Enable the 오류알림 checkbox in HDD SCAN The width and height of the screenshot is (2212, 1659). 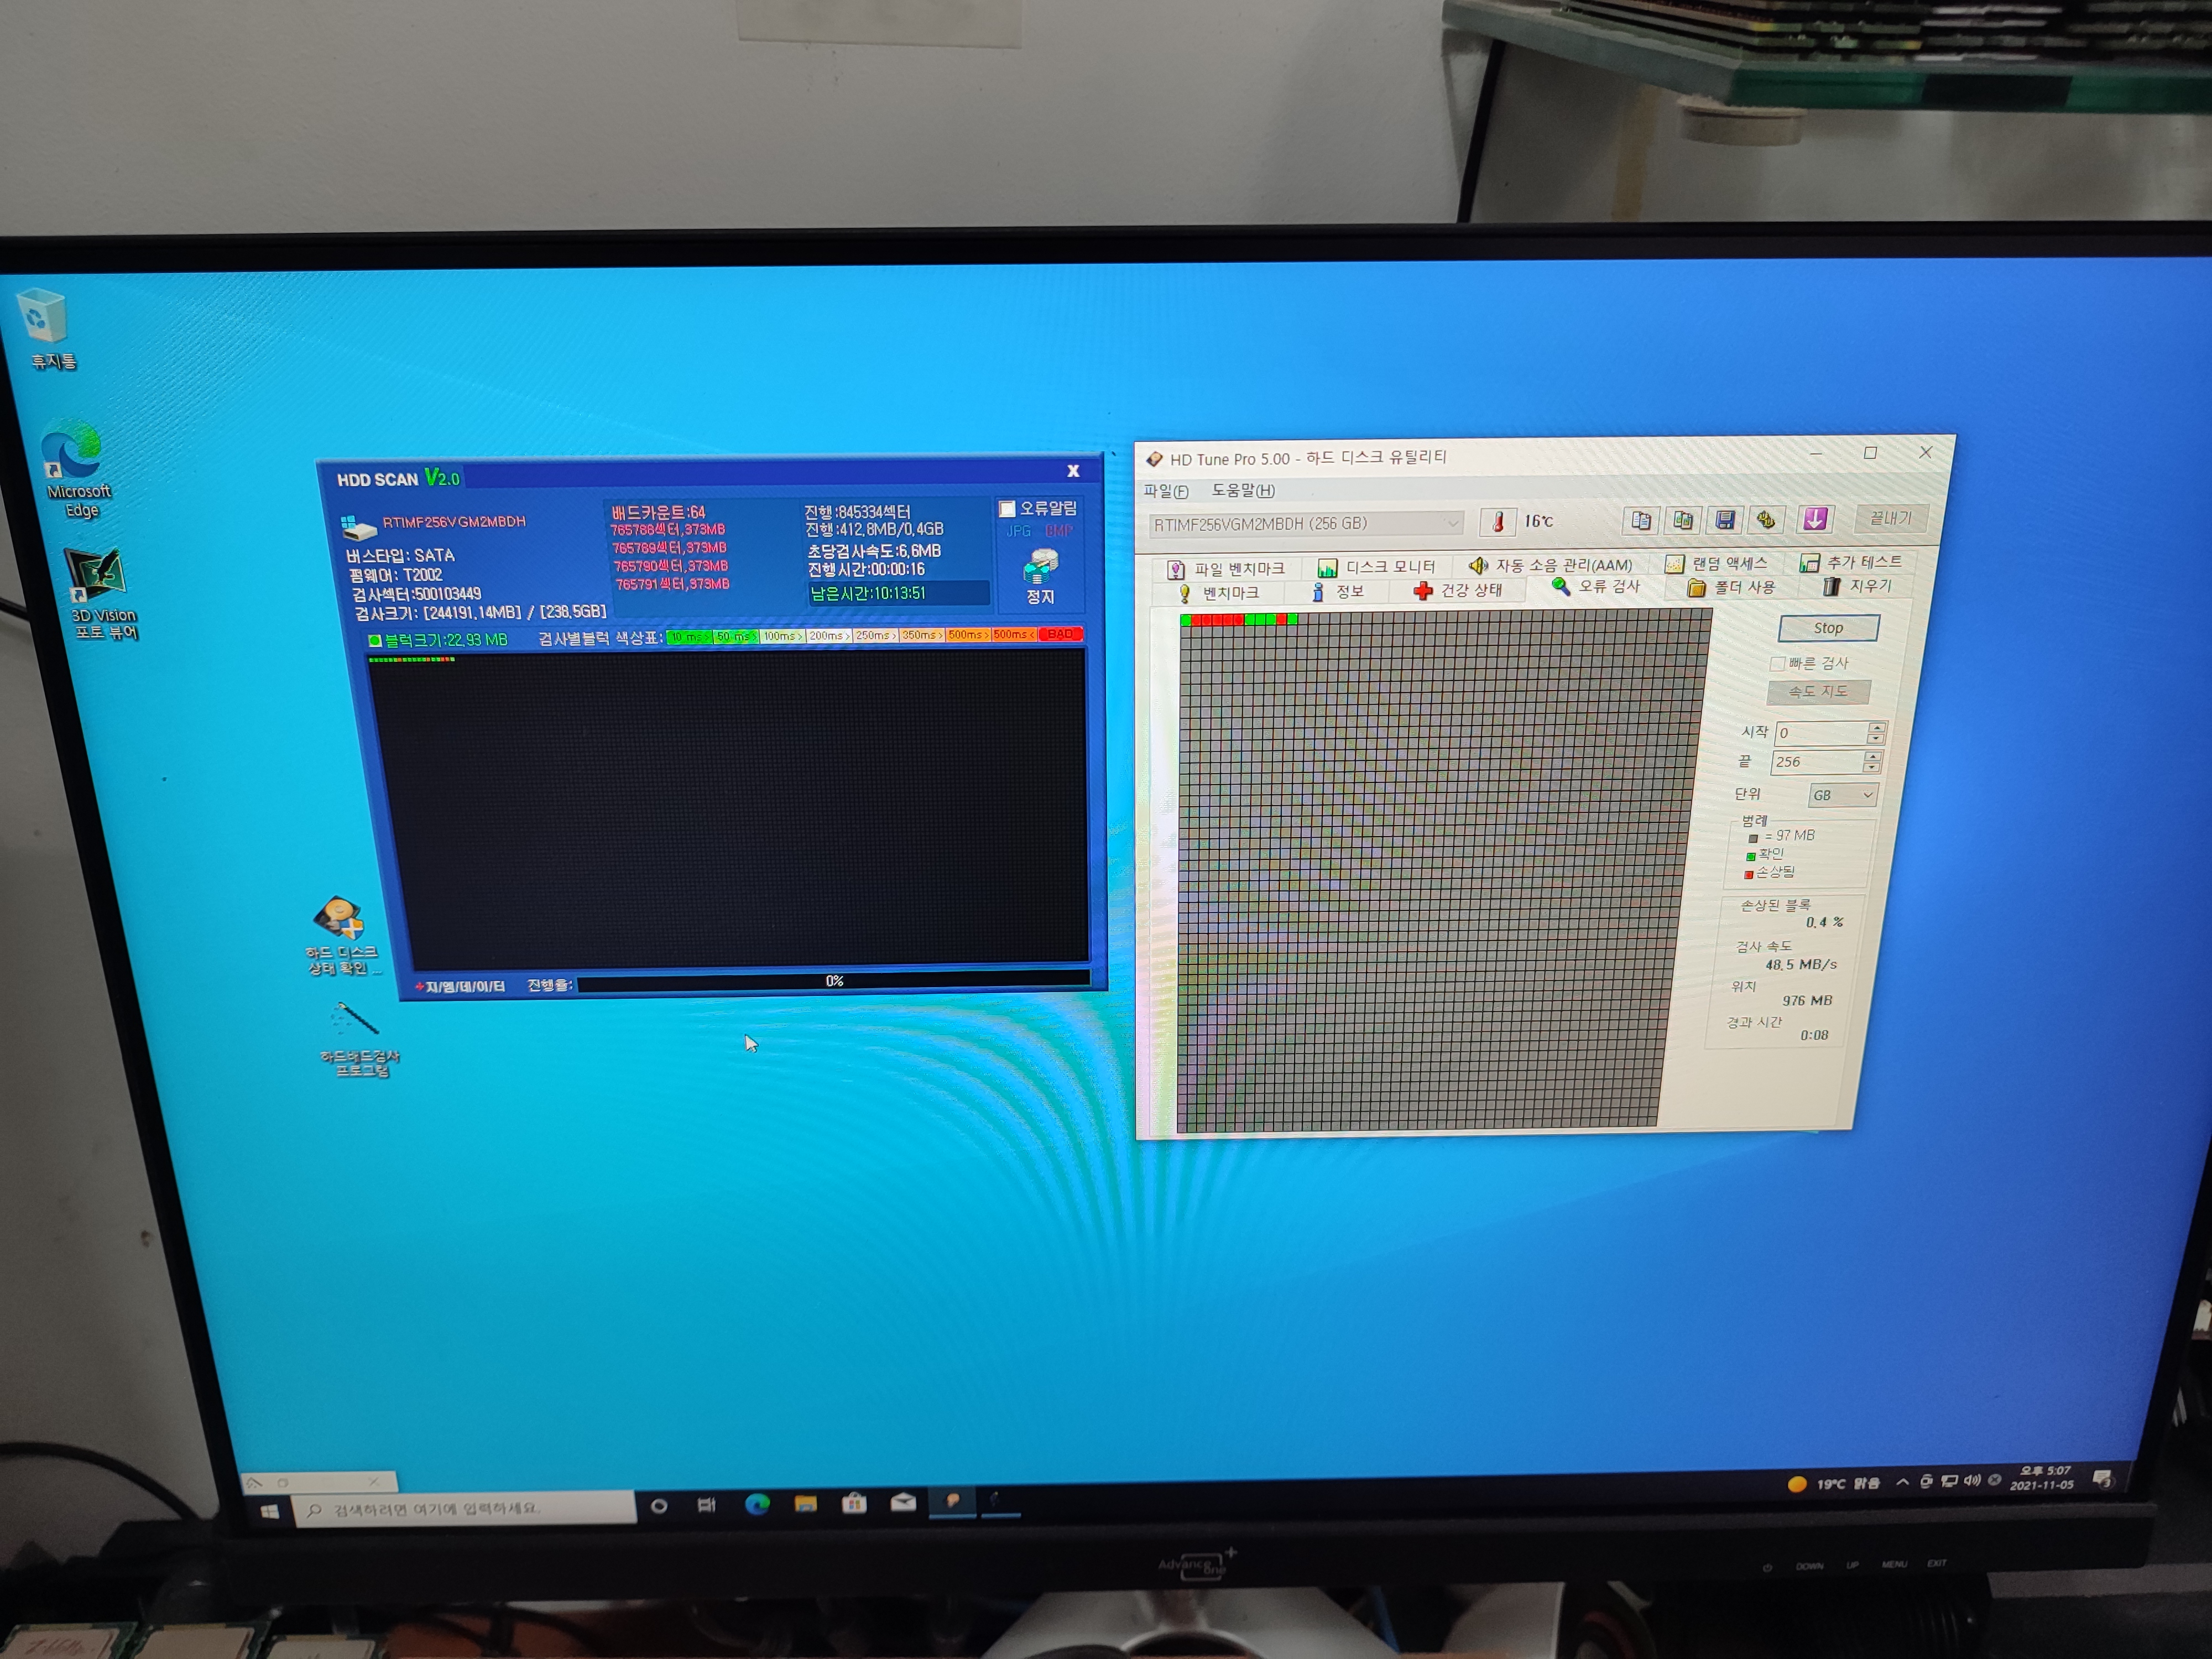pyautogui.click(x=1007, y=509)
